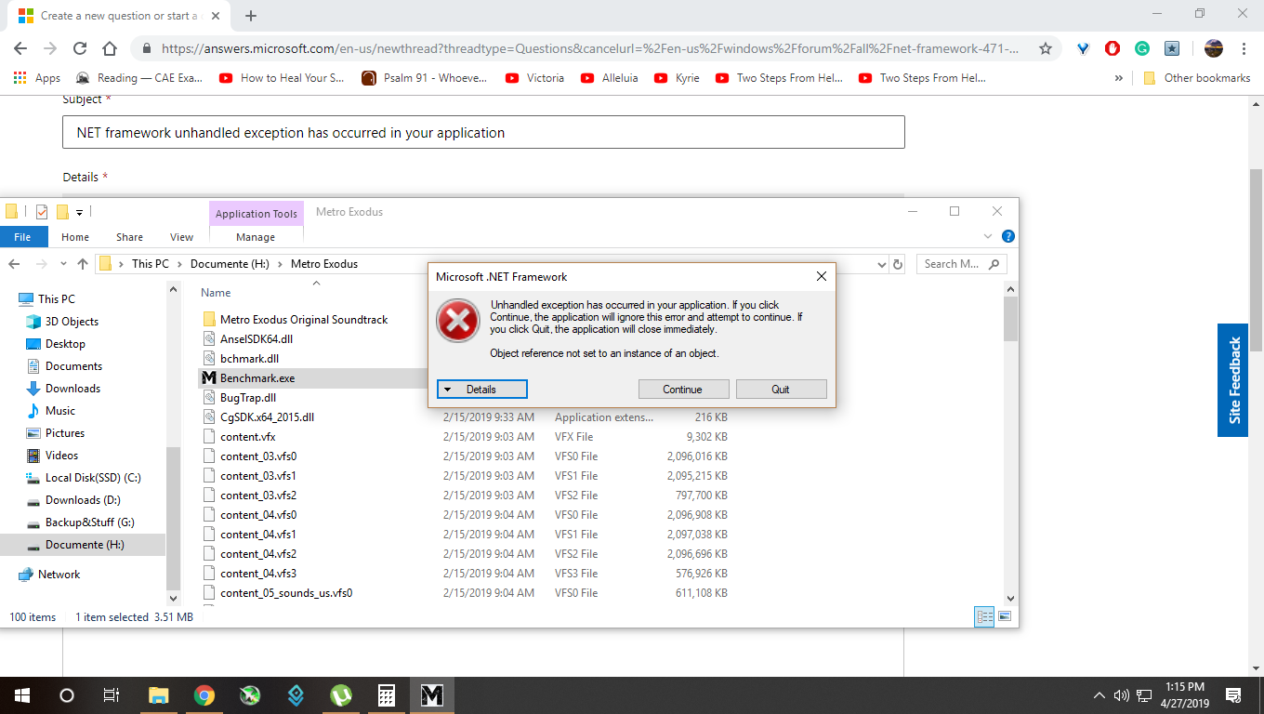This screenshot has height=714, width=1264.
Task: Open the address bar history dropdown
Action: (x=882, y=264)
